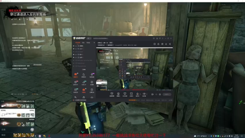
Task: Add a new scene with the plus icon
Action: pos(94,43)
